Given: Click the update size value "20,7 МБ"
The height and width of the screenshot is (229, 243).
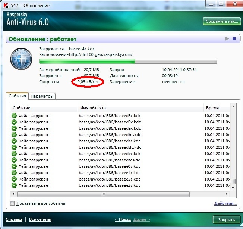Looking at the screenshot, I should pos(91,70).
